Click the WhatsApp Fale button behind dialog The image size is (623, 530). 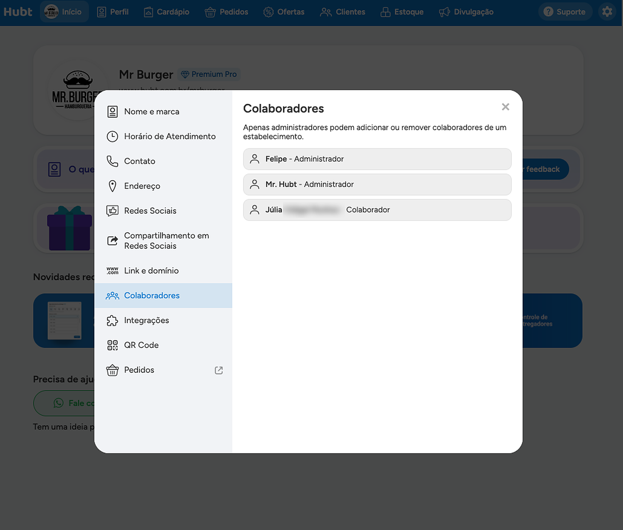64,403
